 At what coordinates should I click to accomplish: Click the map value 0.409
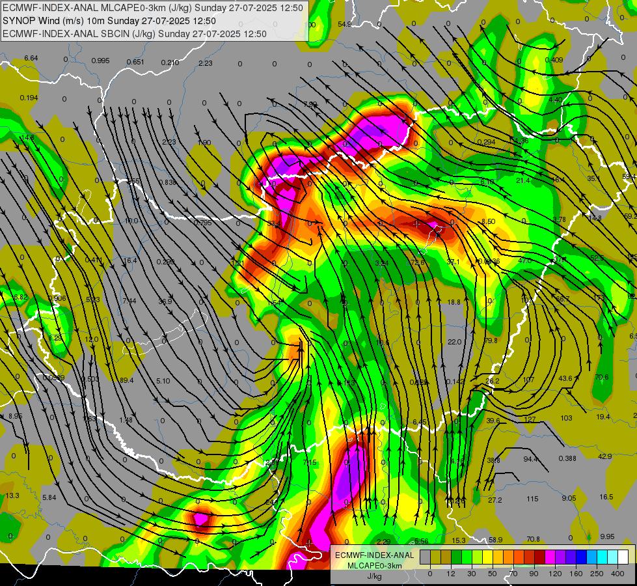[x=554, y=60]
